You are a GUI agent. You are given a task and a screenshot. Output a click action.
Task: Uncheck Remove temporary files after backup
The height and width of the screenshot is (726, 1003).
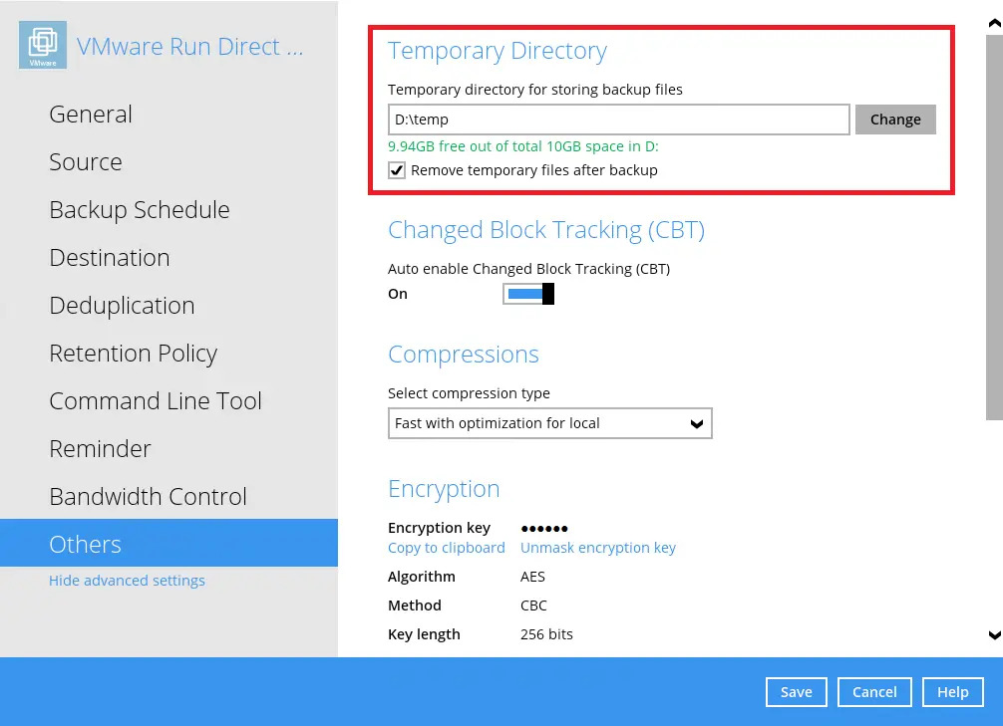click(397, 170)
